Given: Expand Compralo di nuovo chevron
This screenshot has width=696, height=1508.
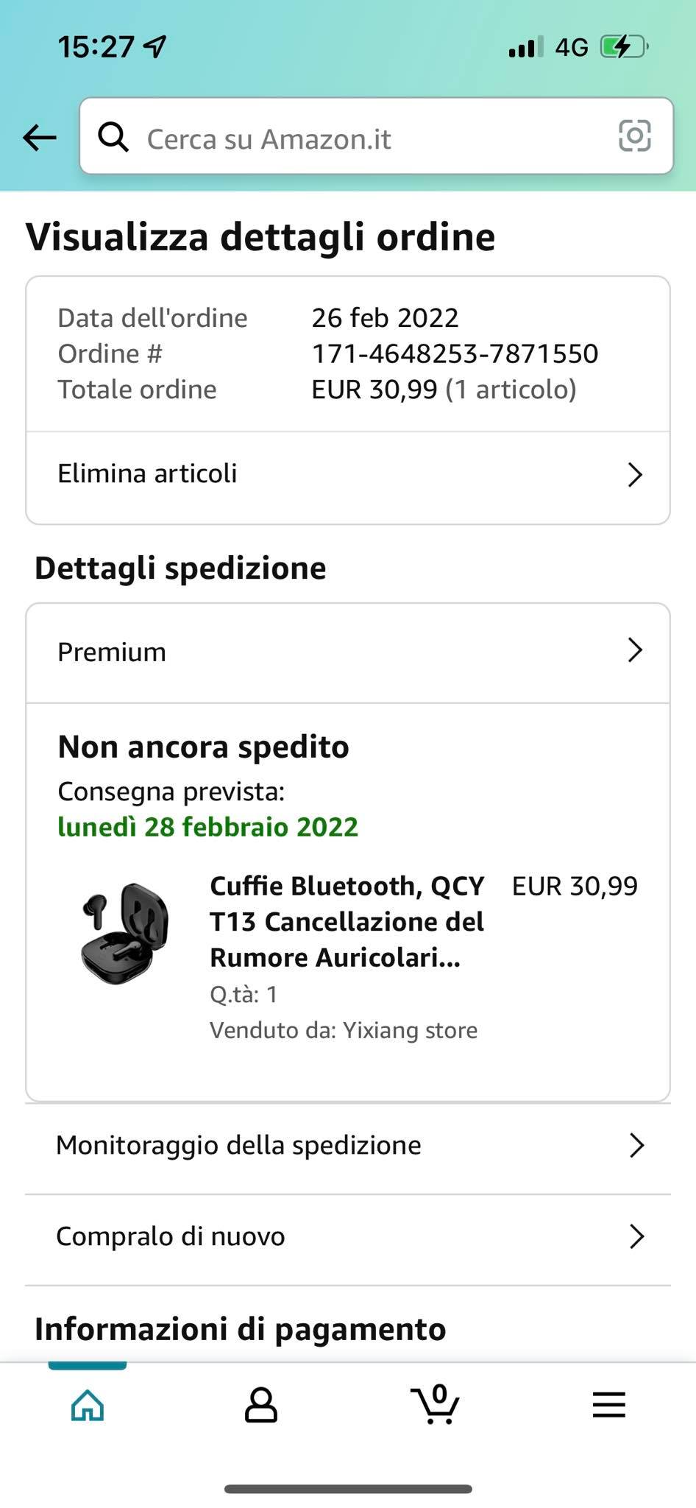Looking at the screenshot, I should [636, 1237].
